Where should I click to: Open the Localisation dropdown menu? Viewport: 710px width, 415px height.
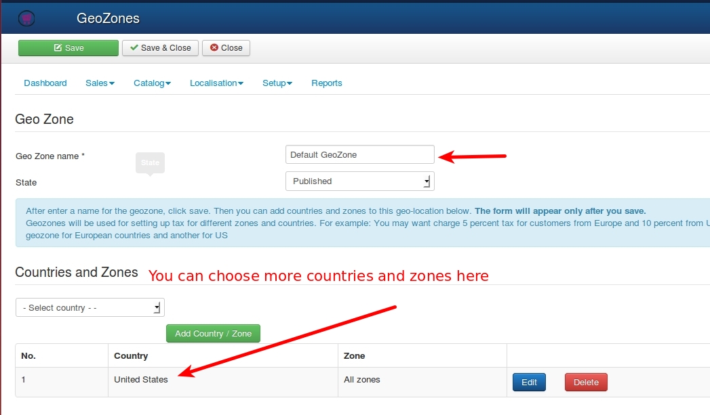tap(216, 83)
